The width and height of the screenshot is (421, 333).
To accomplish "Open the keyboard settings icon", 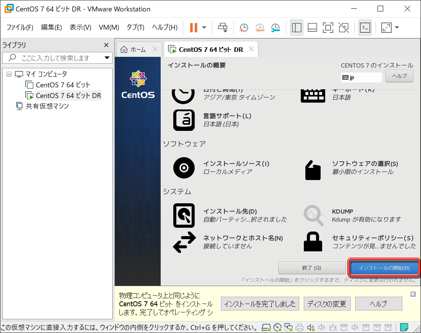I will coord(313,96).
